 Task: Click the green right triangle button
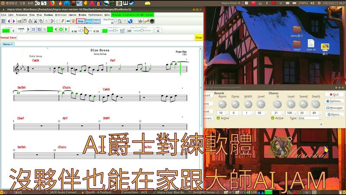[x=66, y=29]
